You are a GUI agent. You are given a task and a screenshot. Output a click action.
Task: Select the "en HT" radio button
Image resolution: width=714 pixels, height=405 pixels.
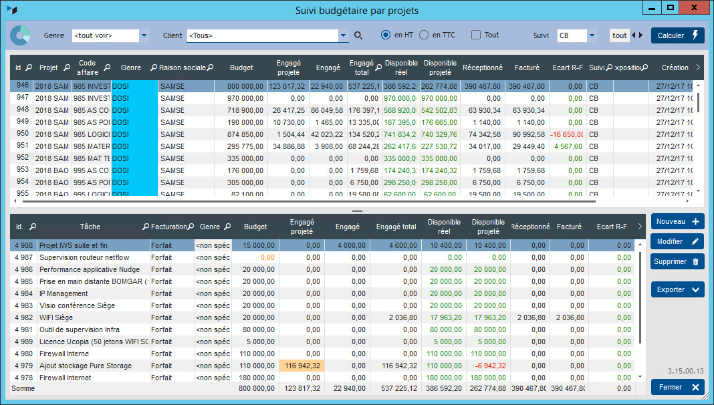386,35
